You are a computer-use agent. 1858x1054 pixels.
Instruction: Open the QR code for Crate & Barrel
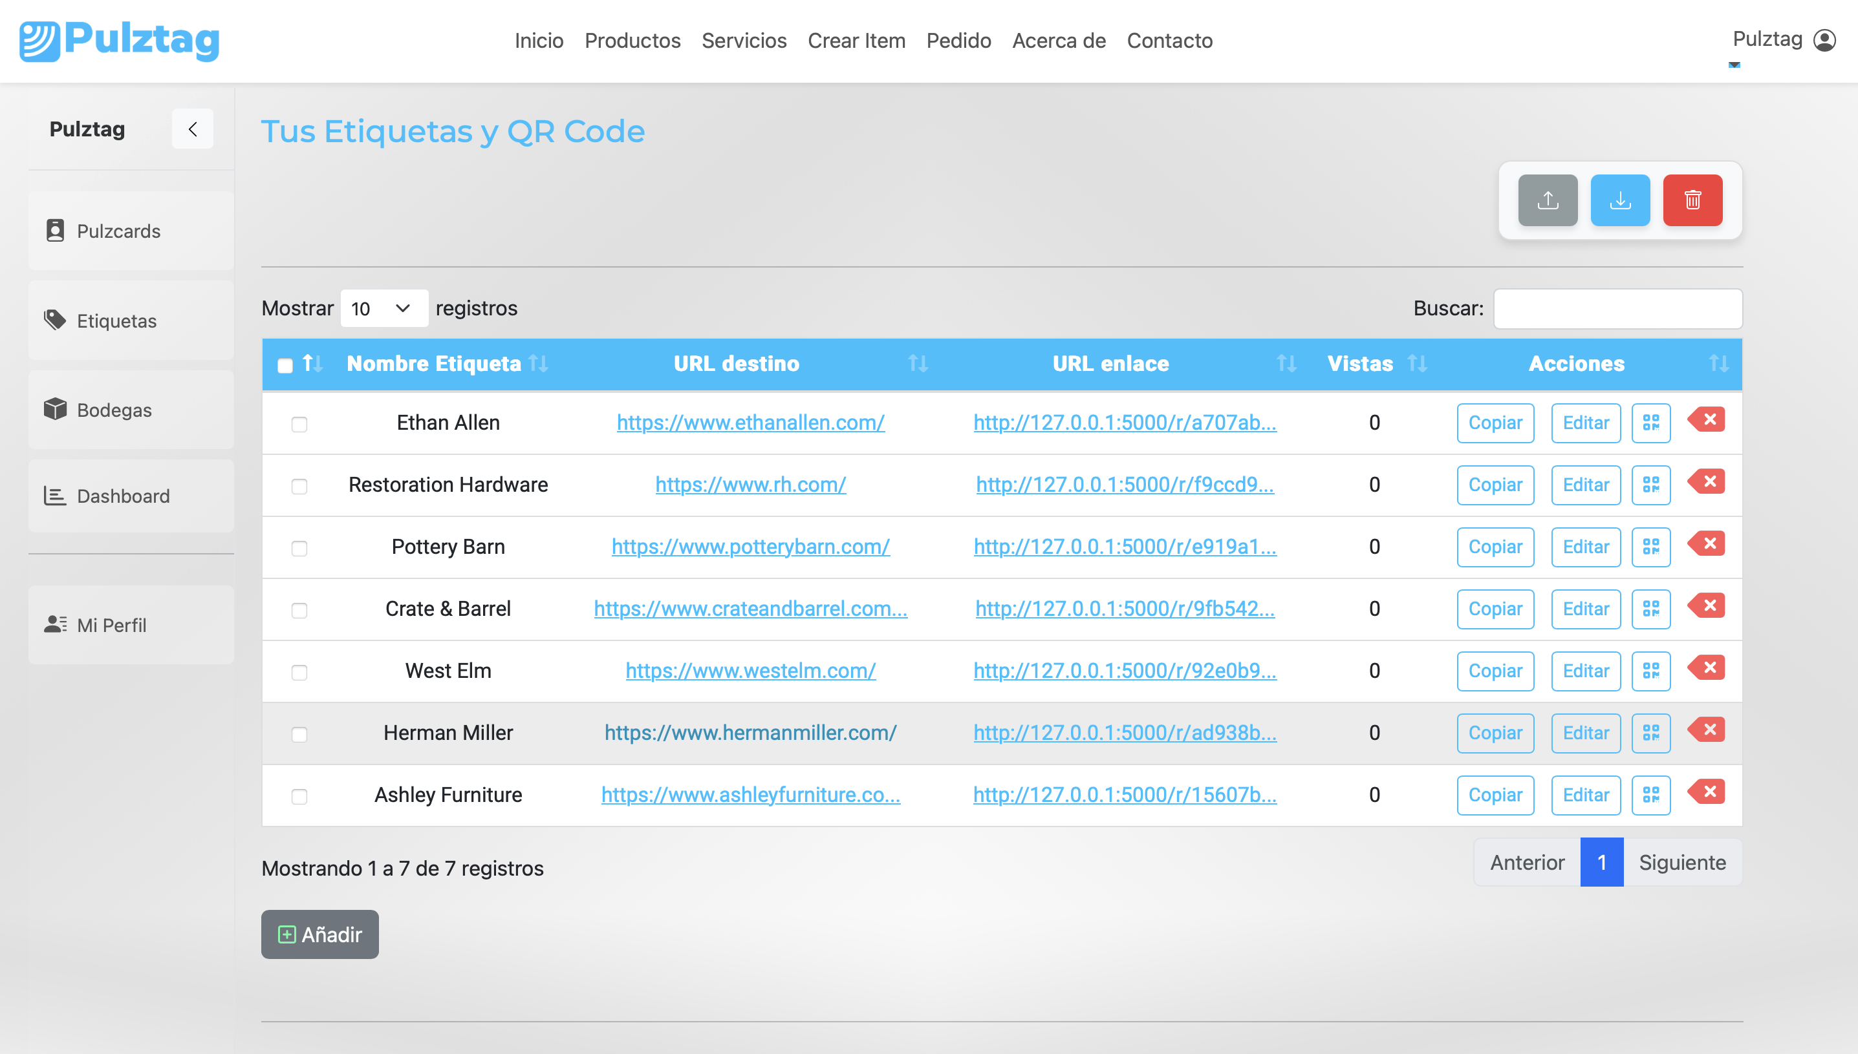[1651, 609]
